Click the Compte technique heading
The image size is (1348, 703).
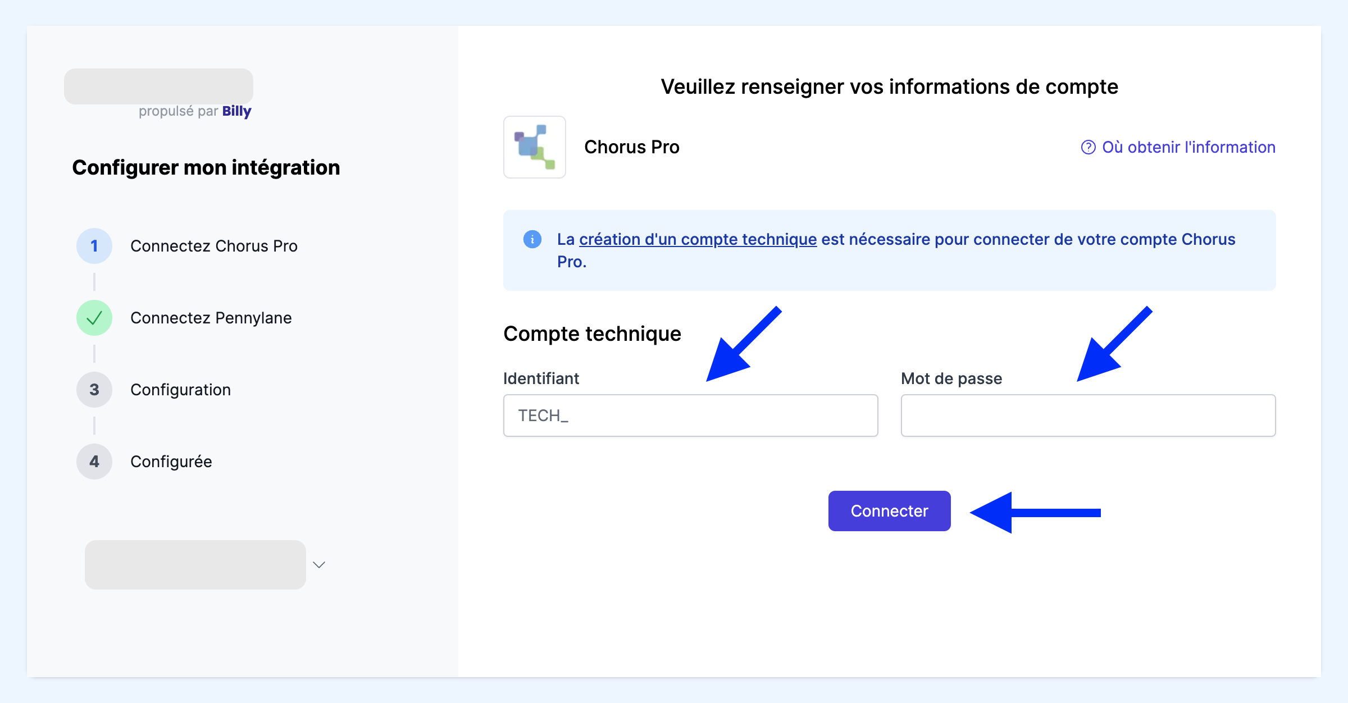pyautogui.click(x=592, y=334)
